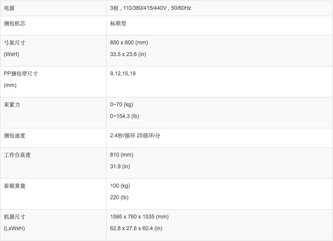Image resolution: width=333 pixels, height=241 pixels.
Task: Click the 束紧力 row label
Action: [x=12, y=105]
